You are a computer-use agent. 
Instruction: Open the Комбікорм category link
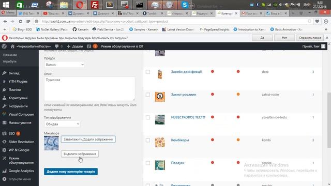(180, 140)
